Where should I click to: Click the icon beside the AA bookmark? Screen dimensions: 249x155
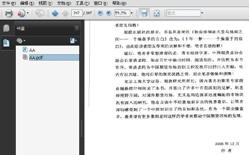pyautogui.click(x=25, y=50)
